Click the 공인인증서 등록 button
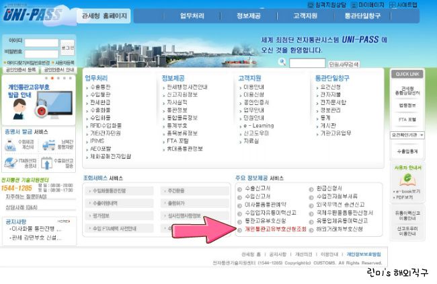The image size is (437, 284). coord(21,70)
